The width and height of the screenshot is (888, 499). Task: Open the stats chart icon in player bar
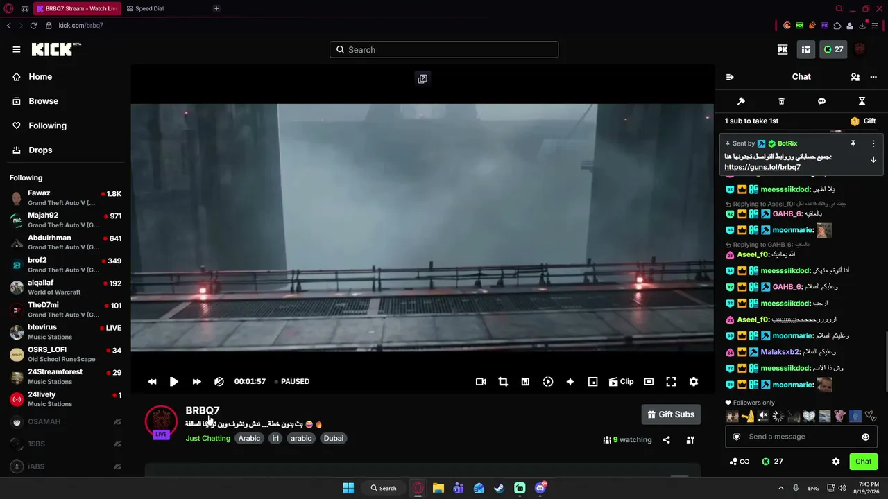click(525, 382)
